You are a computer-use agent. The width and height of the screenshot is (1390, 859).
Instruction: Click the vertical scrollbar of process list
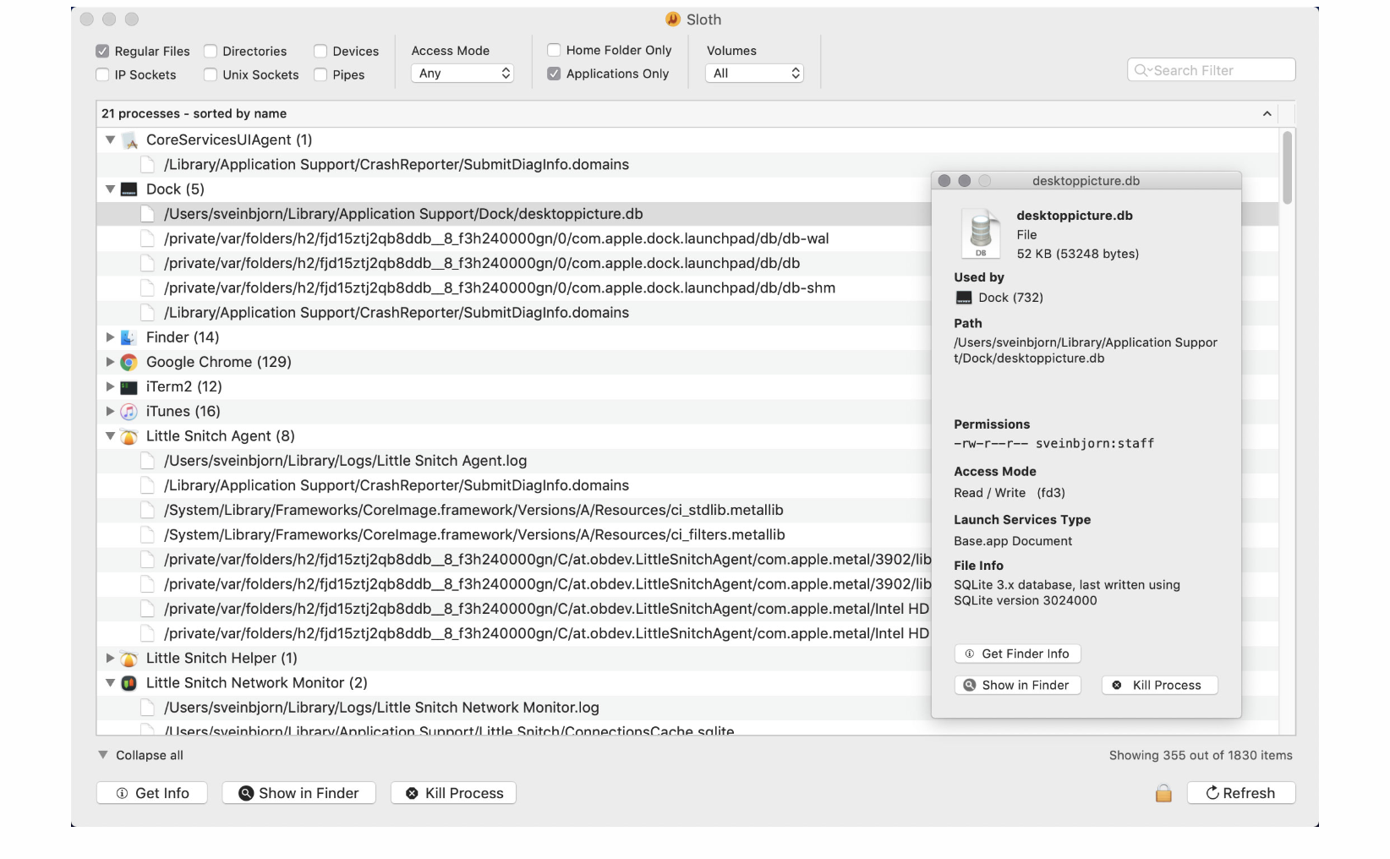click(x=1287, y=169)
